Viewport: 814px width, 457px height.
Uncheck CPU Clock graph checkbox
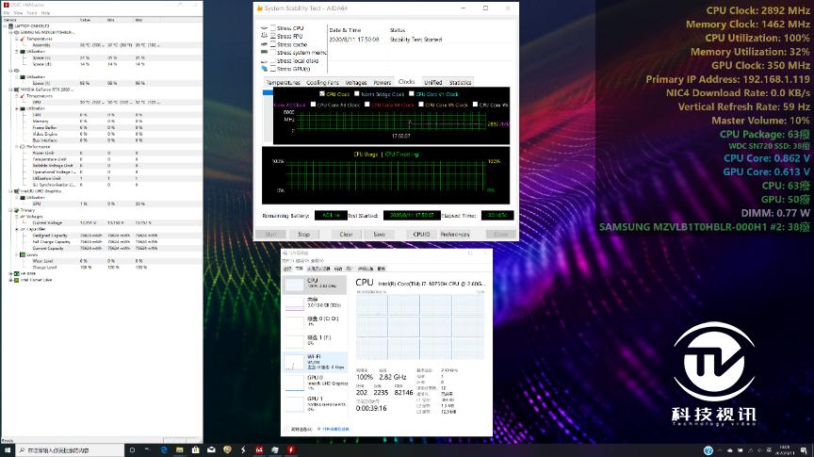(322, 94)
